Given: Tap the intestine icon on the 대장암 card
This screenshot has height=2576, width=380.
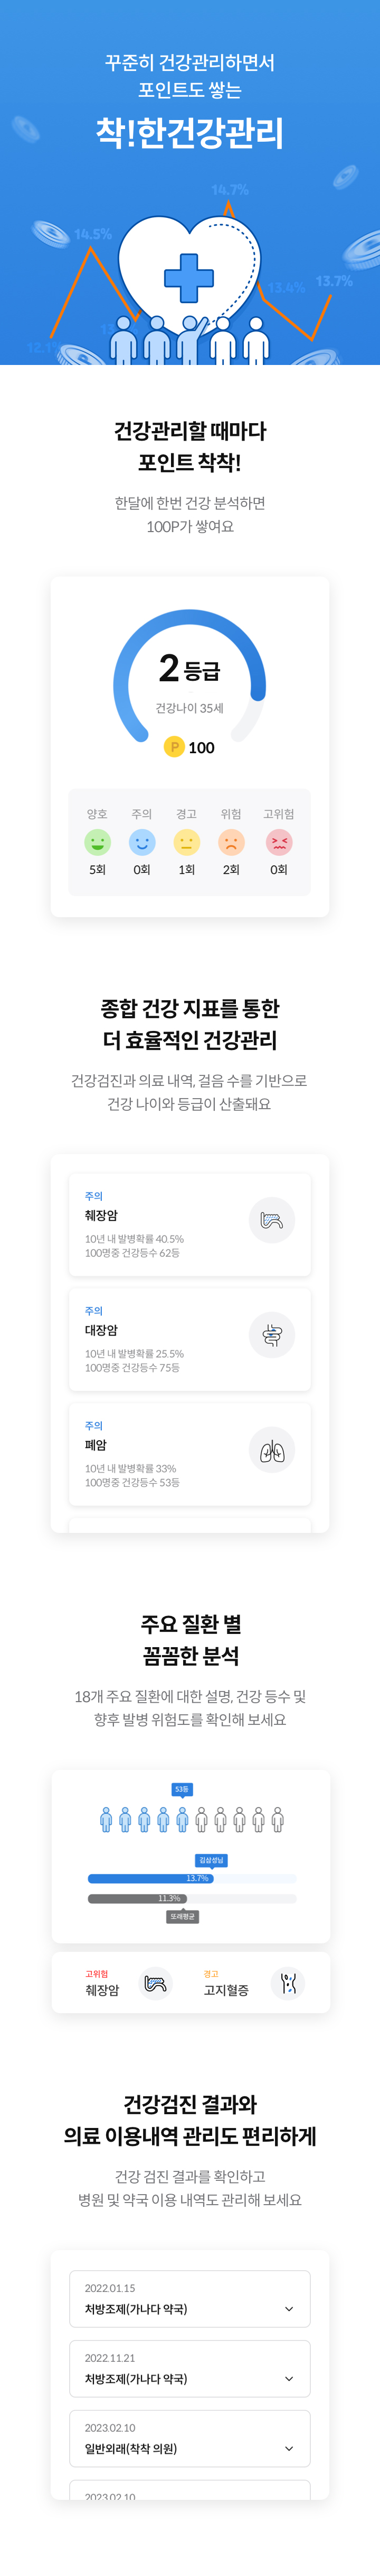Looking at the screenshot, I should pyautogui.click(x=271, y=1335).
